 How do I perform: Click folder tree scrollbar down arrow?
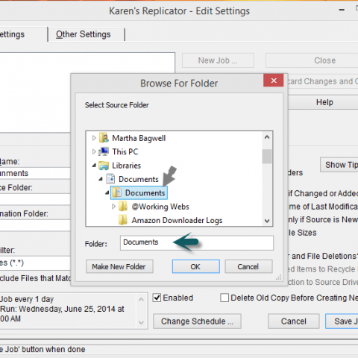267,221
